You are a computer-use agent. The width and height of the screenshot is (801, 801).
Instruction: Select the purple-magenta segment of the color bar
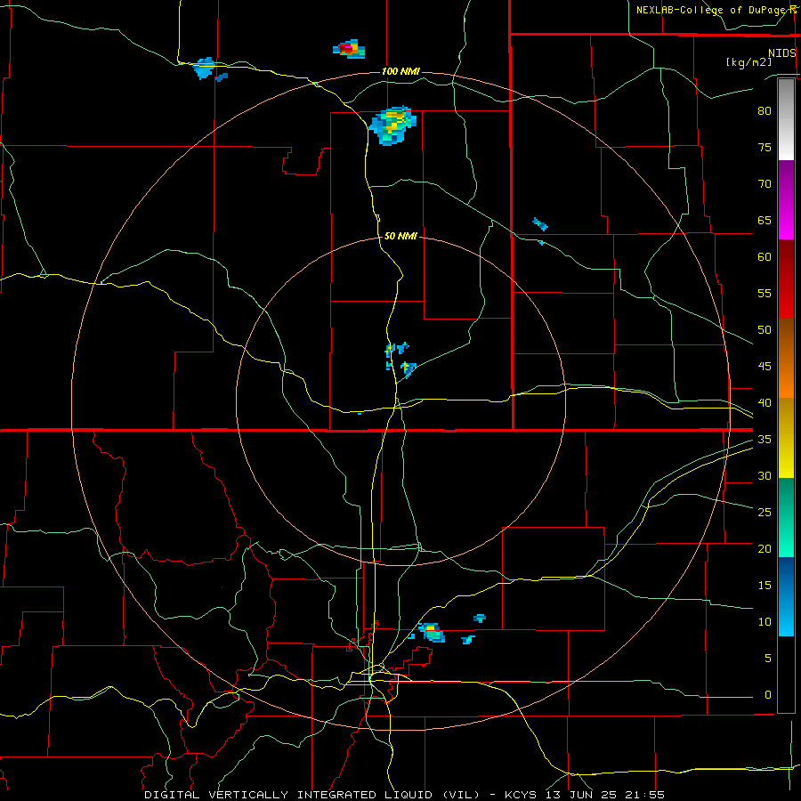786,199
